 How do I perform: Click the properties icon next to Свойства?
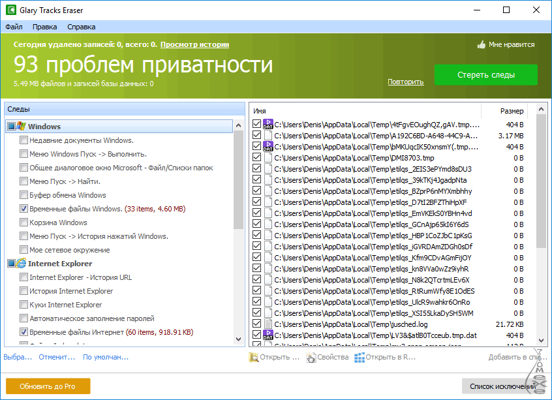point(311,357)
